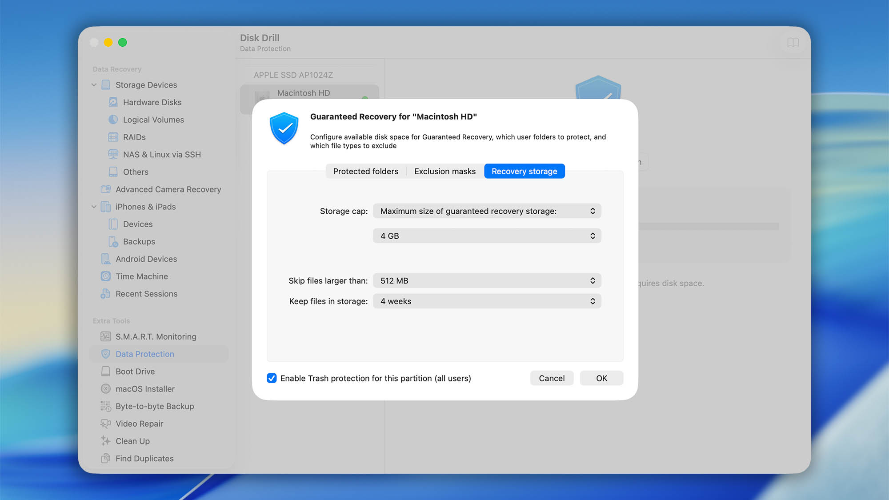This screenshot has width=889, height=500.
Task: Click the Recent Sessions icon
Action: click(106, 294)
